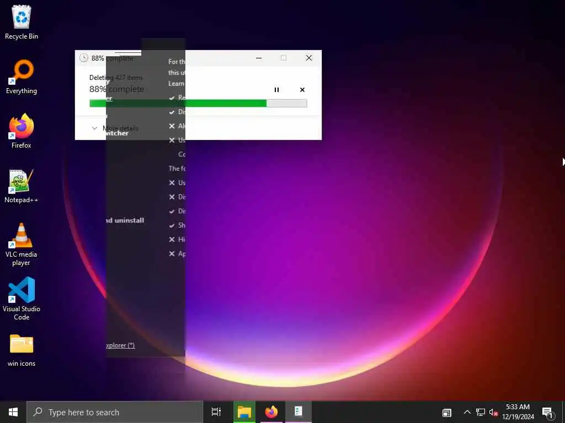Switch to Firefox on the taskbar
Viewport: 565px width, 423px height.
click(x=271, y=412)
